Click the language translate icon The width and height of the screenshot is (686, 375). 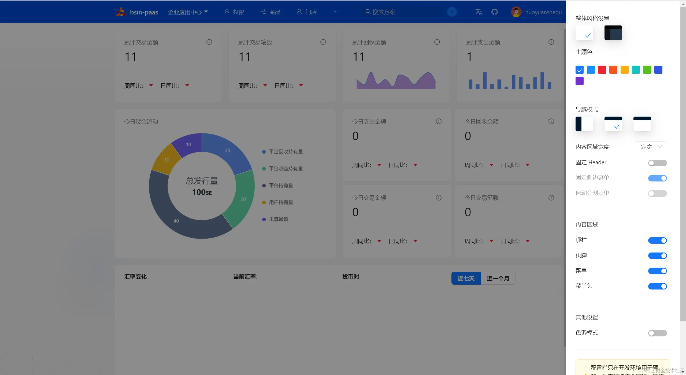pyautogui.click(x=479, y=12)
